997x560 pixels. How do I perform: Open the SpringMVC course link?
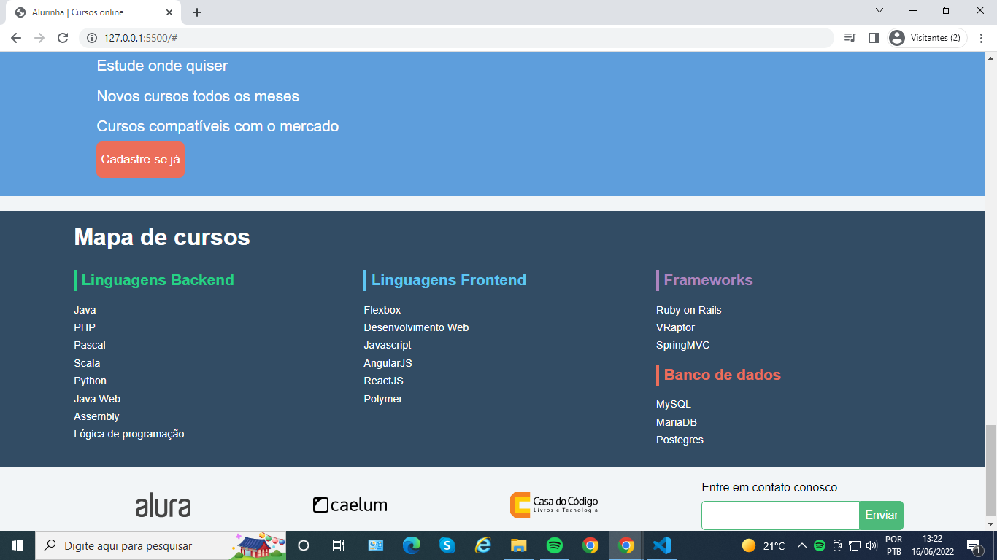click(683, 345)
